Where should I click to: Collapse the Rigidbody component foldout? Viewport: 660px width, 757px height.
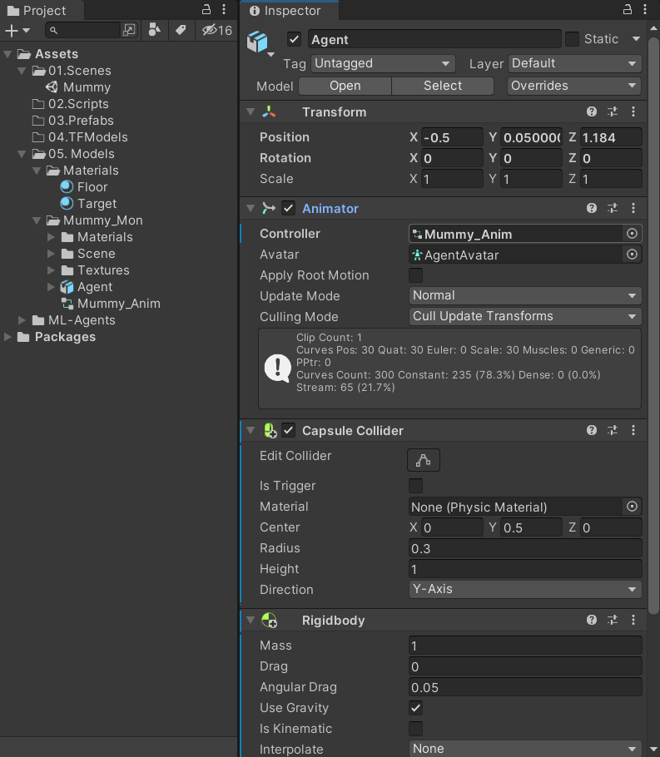tap(251, 620)
